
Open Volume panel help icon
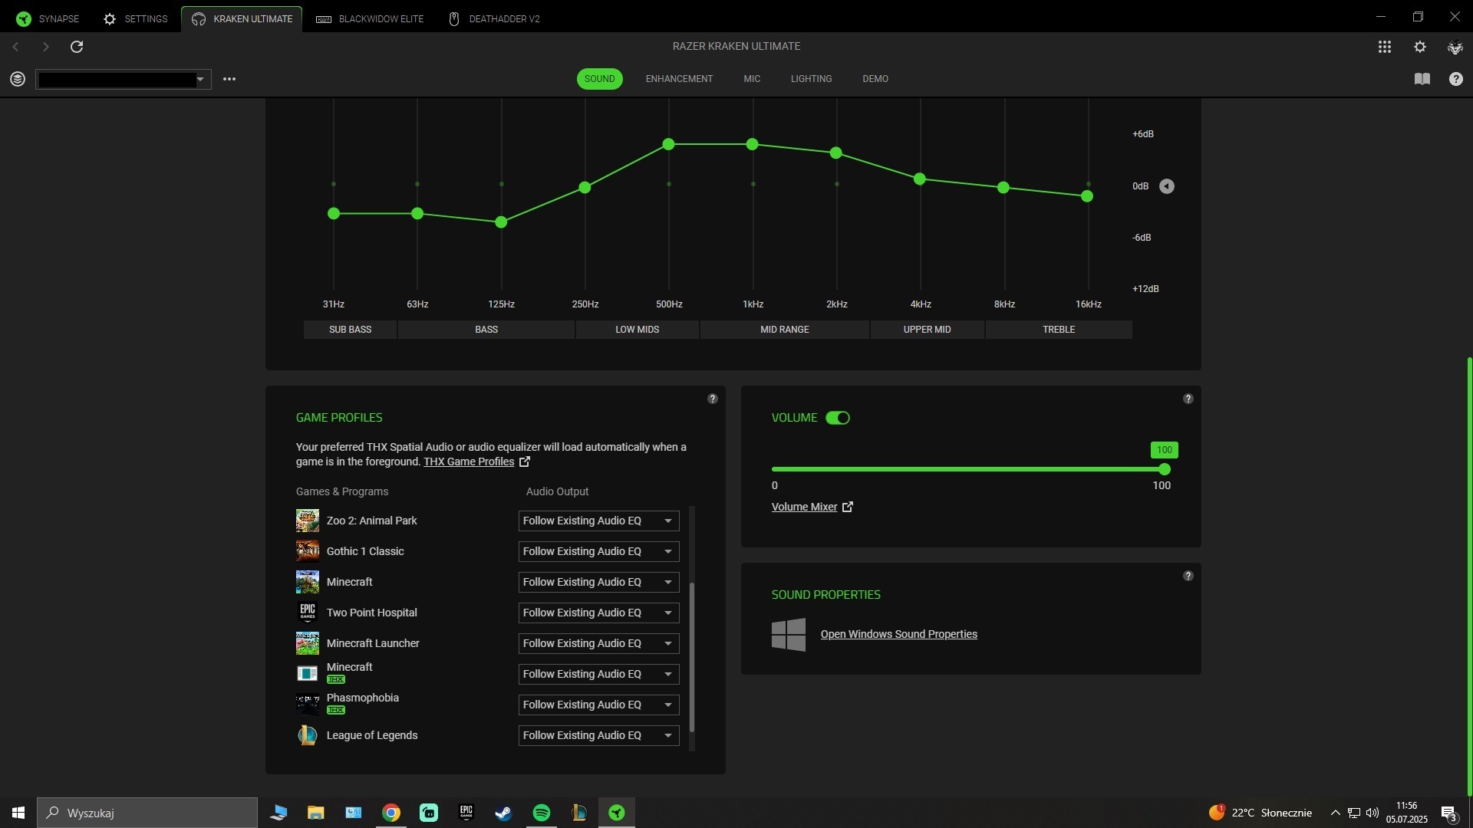click(x=1188, y=399)
